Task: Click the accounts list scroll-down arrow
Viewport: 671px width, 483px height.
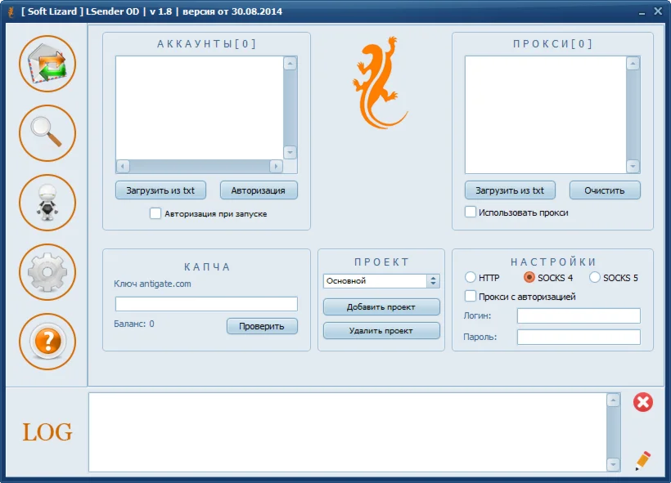Action: point(290,152)
